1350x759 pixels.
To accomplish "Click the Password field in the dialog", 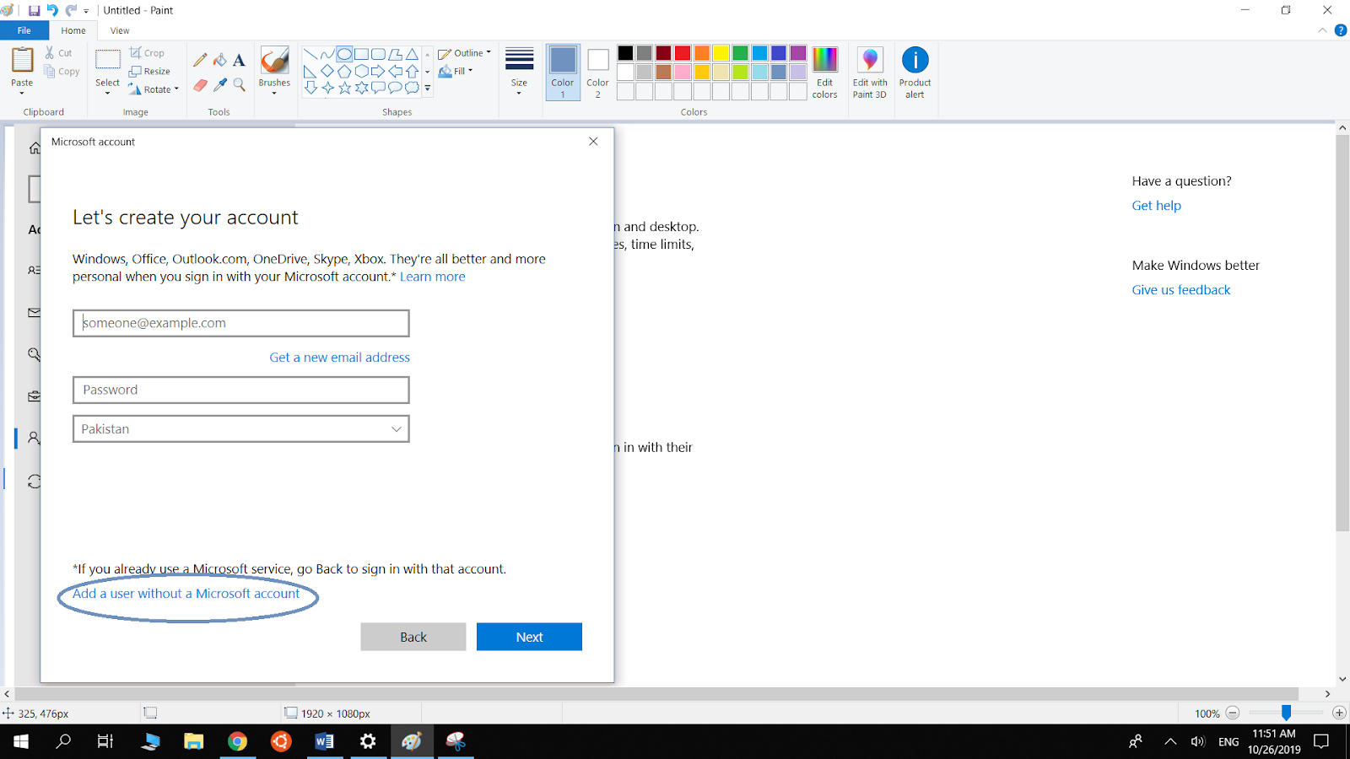I will point(241,390).
